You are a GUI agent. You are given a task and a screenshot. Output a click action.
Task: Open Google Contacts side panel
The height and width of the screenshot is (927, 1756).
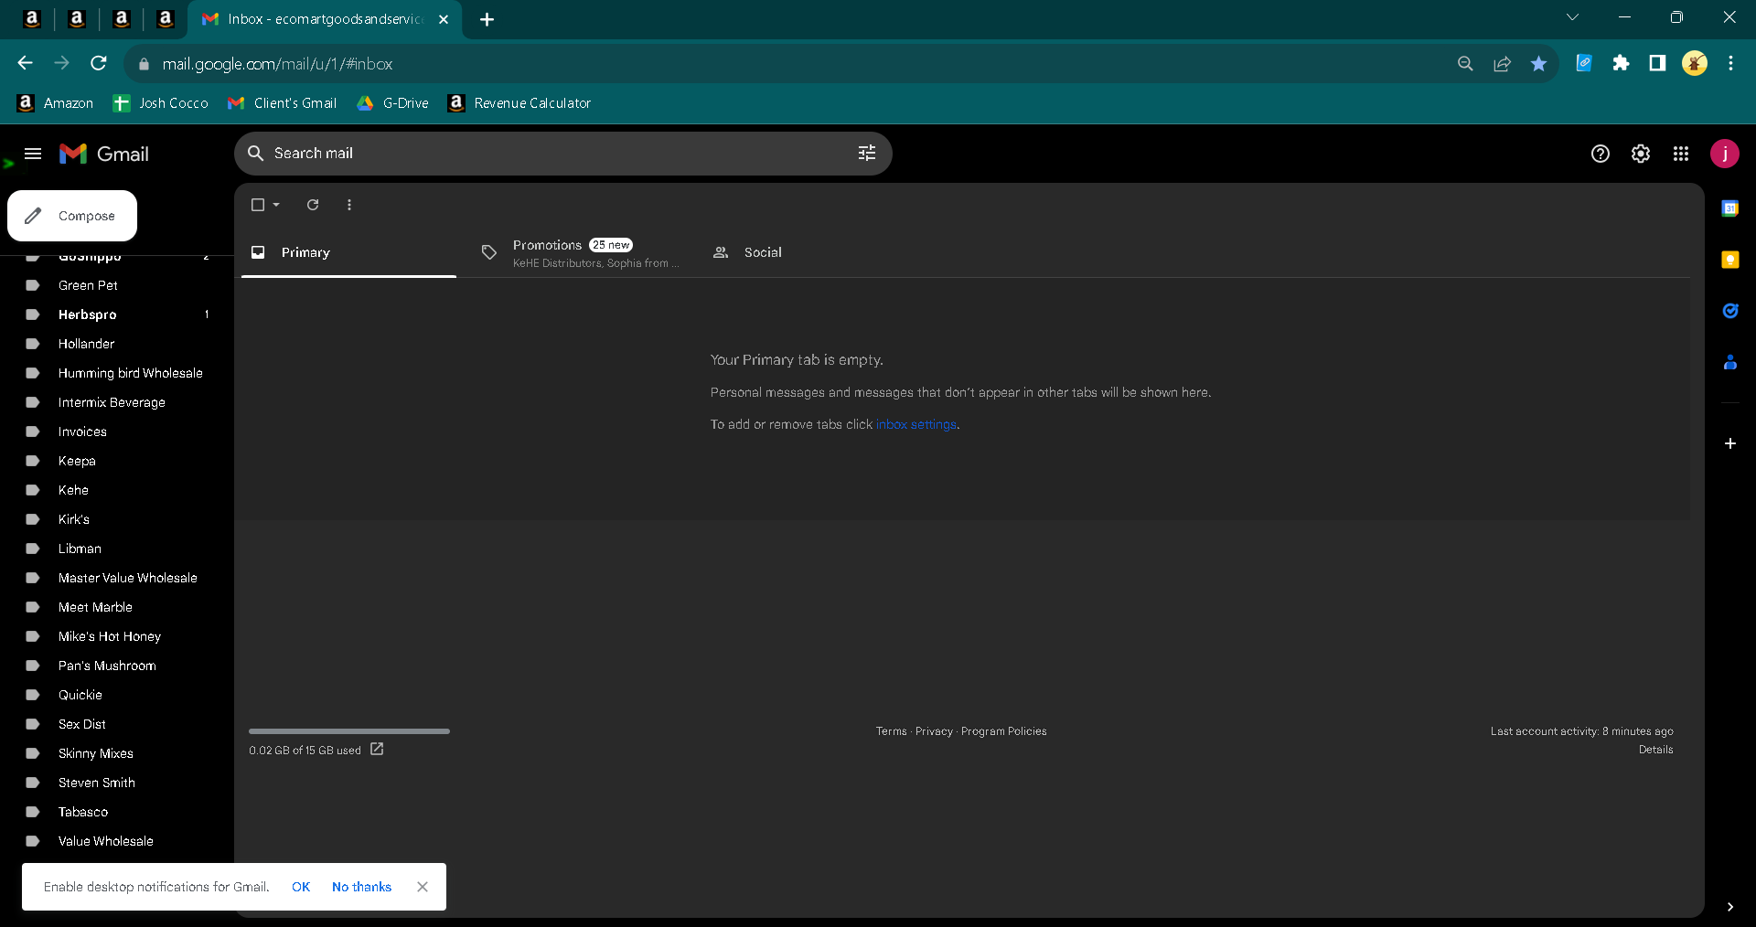click(x=1730, y=362)
